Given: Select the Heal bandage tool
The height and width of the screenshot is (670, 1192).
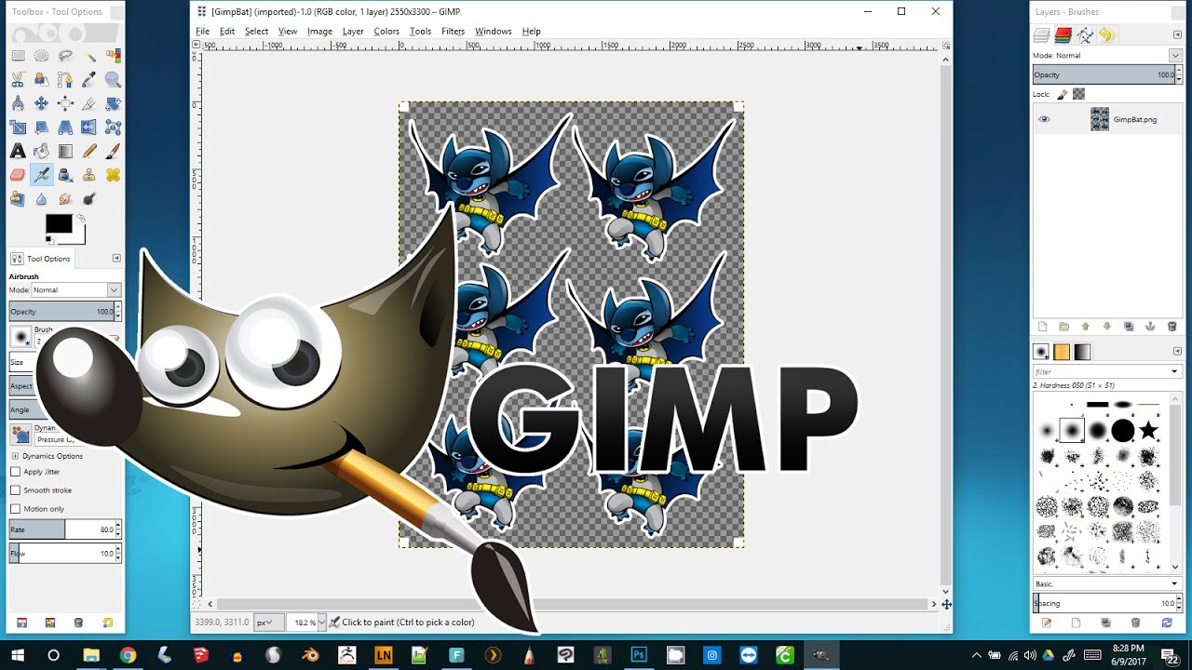Looking at the screenshot, I should coord(113,175).
